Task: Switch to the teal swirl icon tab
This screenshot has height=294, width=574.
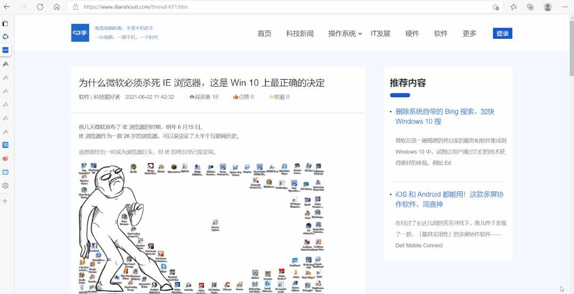Action: (x=5, y=37)
